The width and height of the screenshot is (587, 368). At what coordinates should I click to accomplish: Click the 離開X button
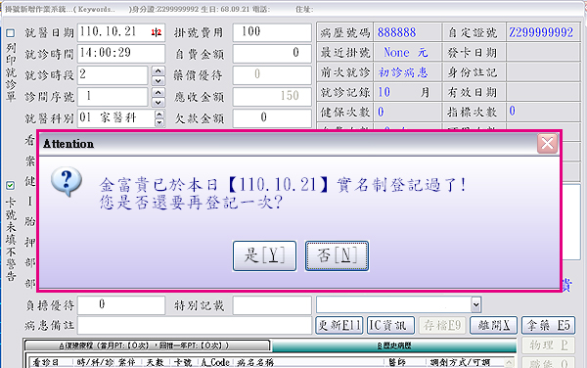[x=493, y=325]
